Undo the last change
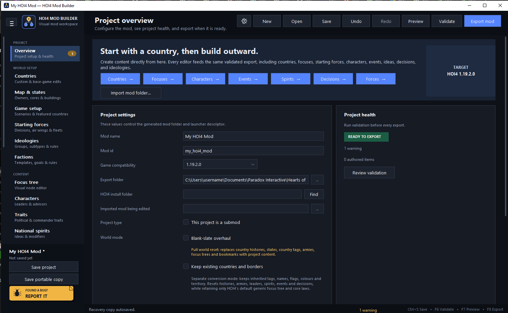This screenshot has height=313, width=508. [356, 21]
